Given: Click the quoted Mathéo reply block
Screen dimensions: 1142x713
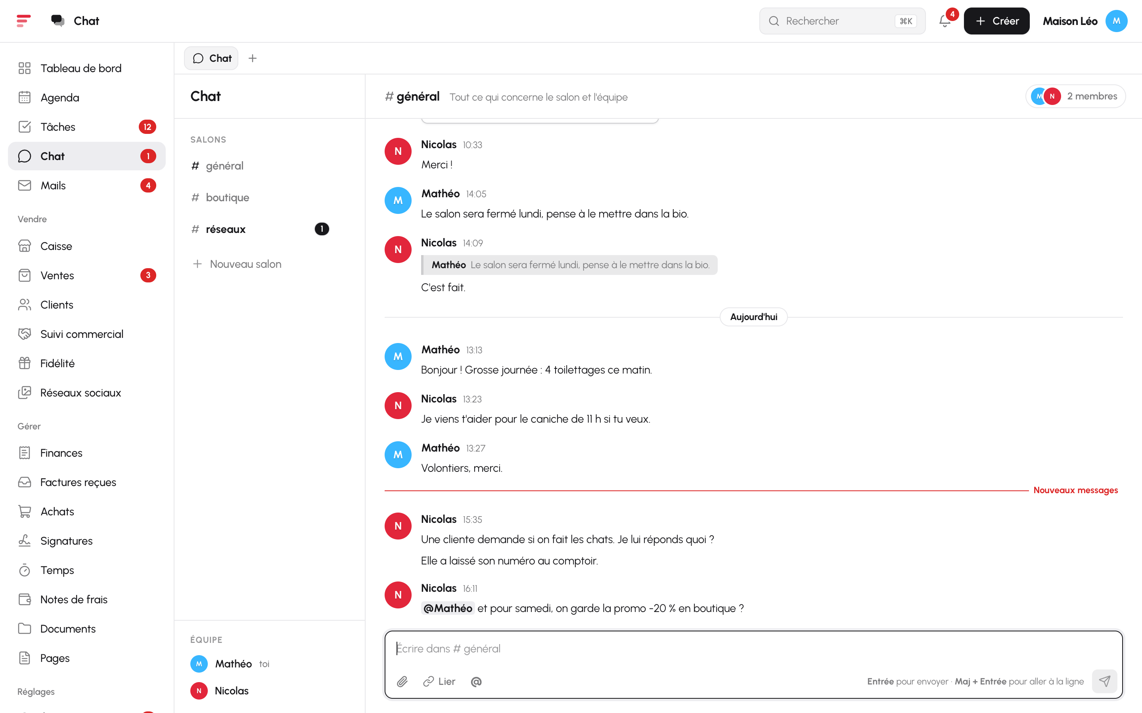Looking at the screenshot, I should [569, 265].
